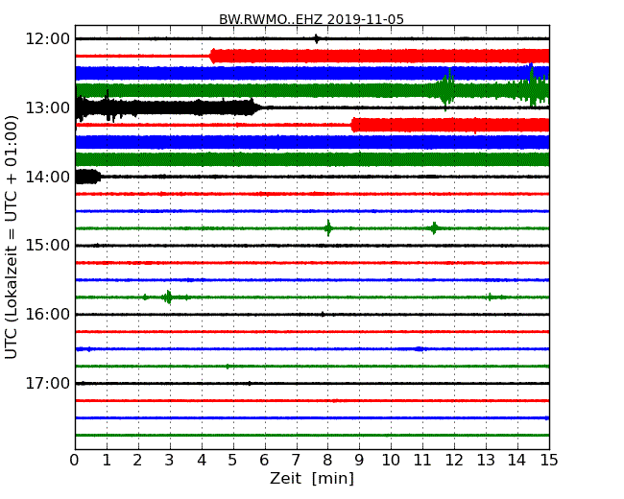This screenshot has width=624, height=499.
Task: Click the plot title BW.RWMO..EHZ 2019-11-05
Action: point(311,19)
